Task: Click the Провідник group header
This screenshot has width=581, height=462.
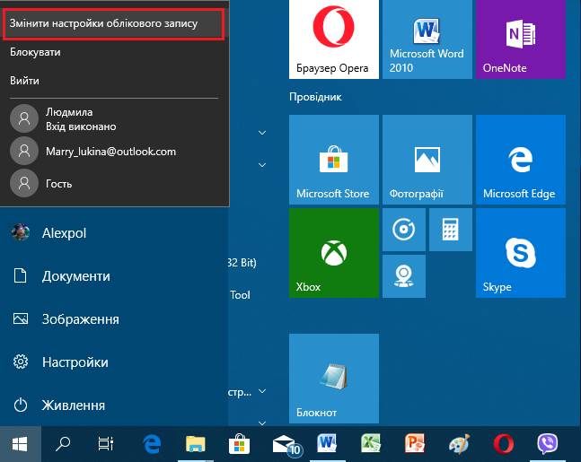Action: point(315,97)
